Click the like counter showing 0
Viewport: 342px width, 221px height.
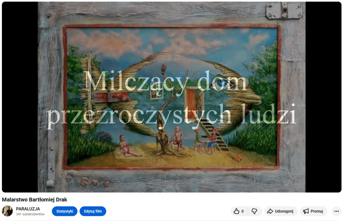pos(242,211)
